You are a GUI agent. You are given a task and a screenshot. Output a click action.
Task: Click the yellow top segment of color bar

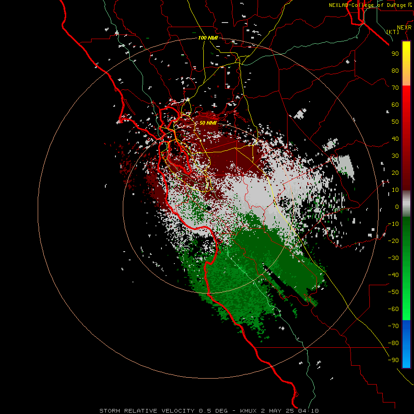tap(406, 63)
